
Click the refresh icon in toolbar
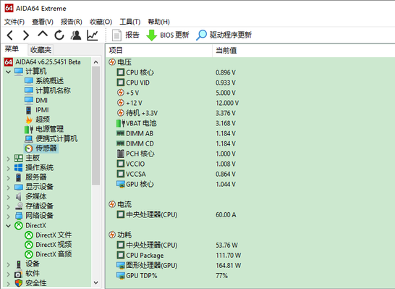[x=59, y=35]
